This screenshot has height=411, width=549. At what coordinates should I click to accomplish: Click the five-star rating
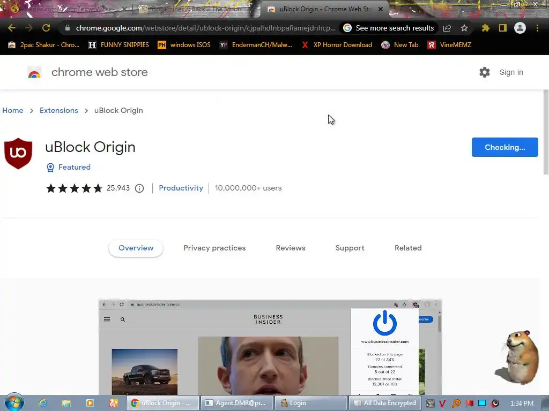coord(74,188)
